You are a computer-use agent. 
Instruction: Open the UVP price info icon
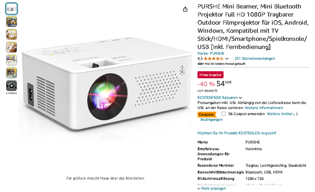click(x=216, y=91)
